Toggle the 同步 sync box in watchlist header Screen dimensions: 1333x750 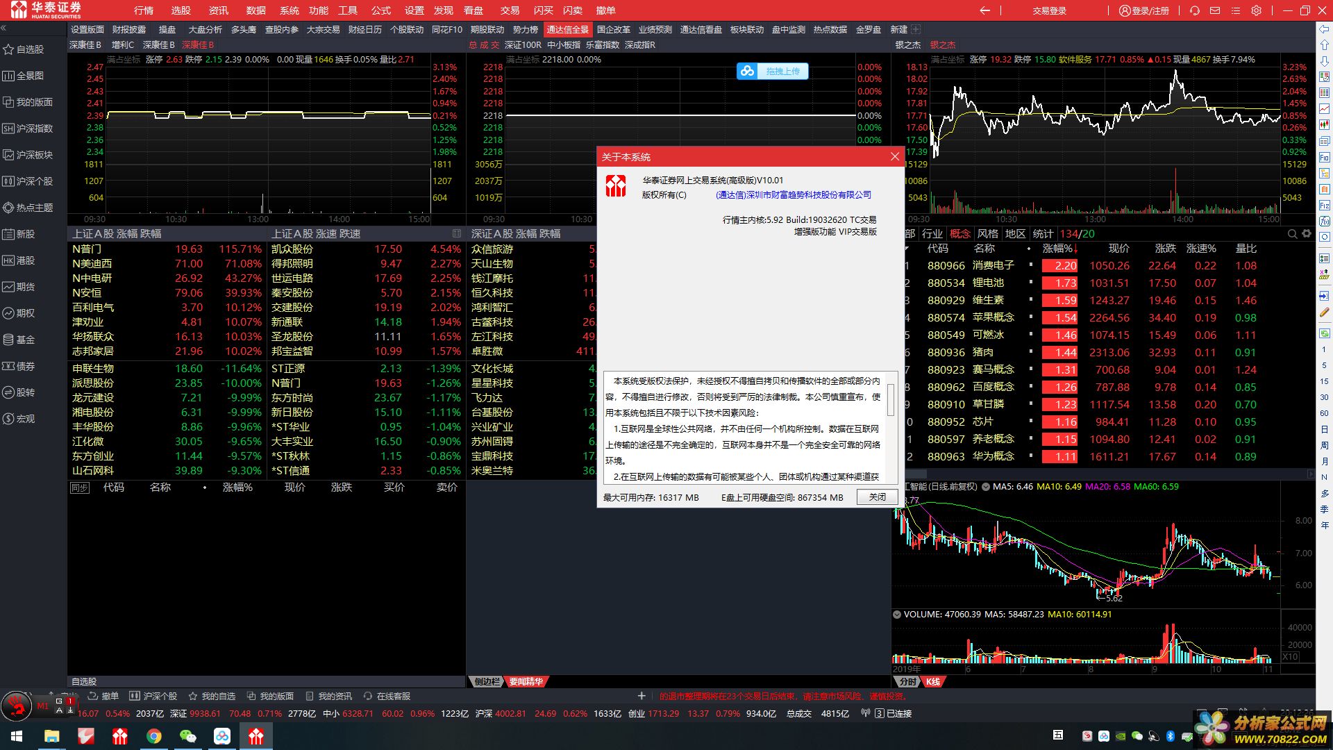80,488
